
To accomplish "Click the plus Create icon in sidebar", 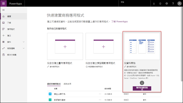I will click(x=4, y=35).
